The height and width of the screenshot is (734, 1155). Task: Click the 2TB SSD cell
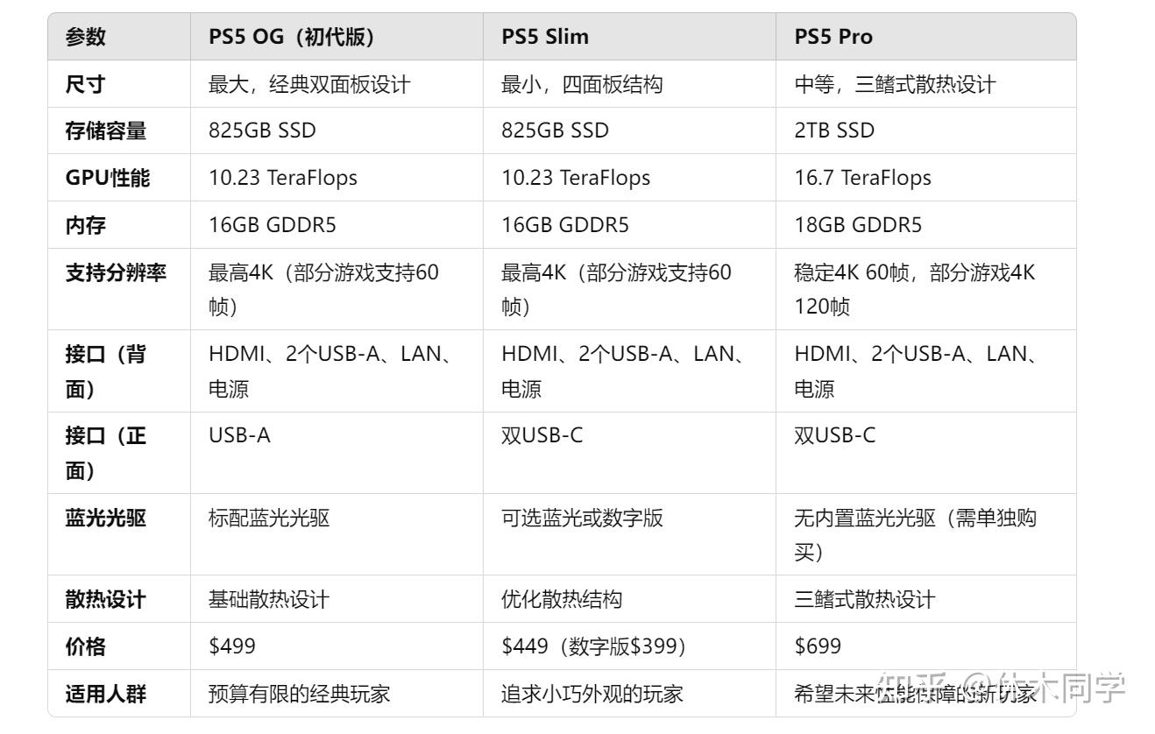834,131
